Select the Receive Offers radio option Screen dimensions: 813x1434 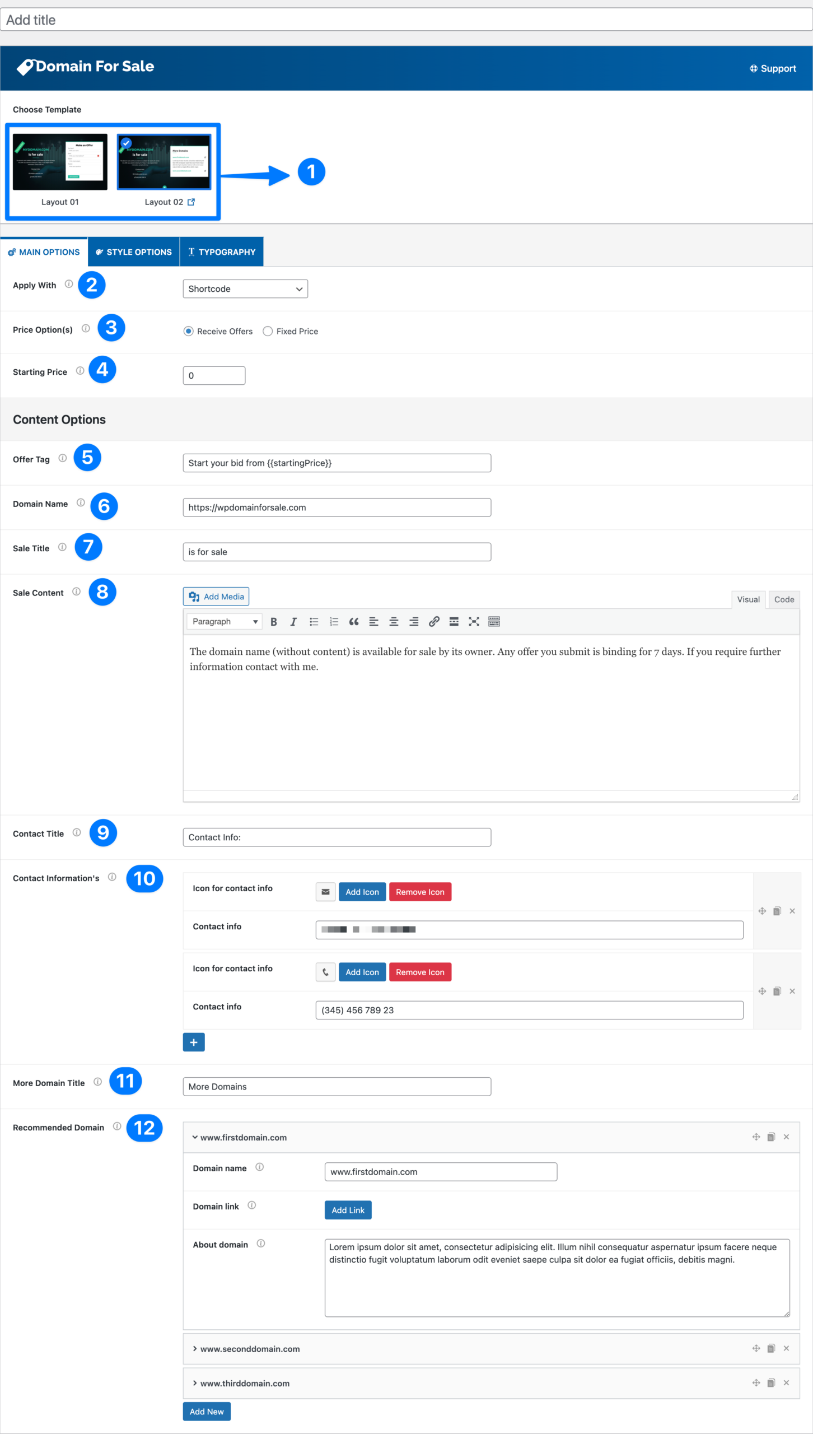189,331
